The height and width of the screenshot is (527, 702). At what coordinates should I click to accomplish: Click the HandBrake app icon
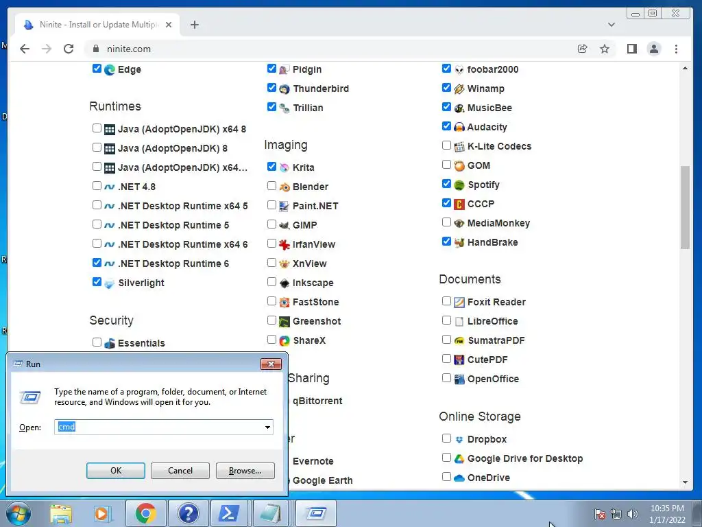click(x=459, y=243)
